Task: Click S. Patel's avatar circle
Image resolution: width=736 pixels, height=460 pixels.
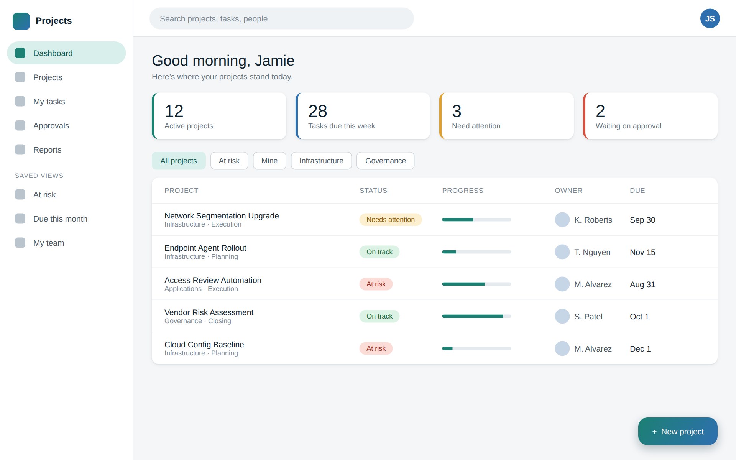Action: point(562,316)
